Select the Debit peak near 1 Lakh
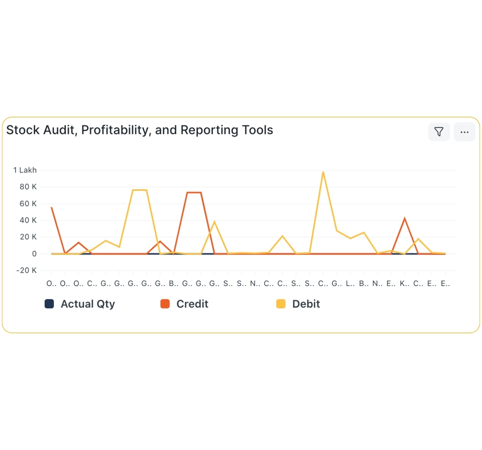This screenshot has height=450, width=482. point(323,172)
